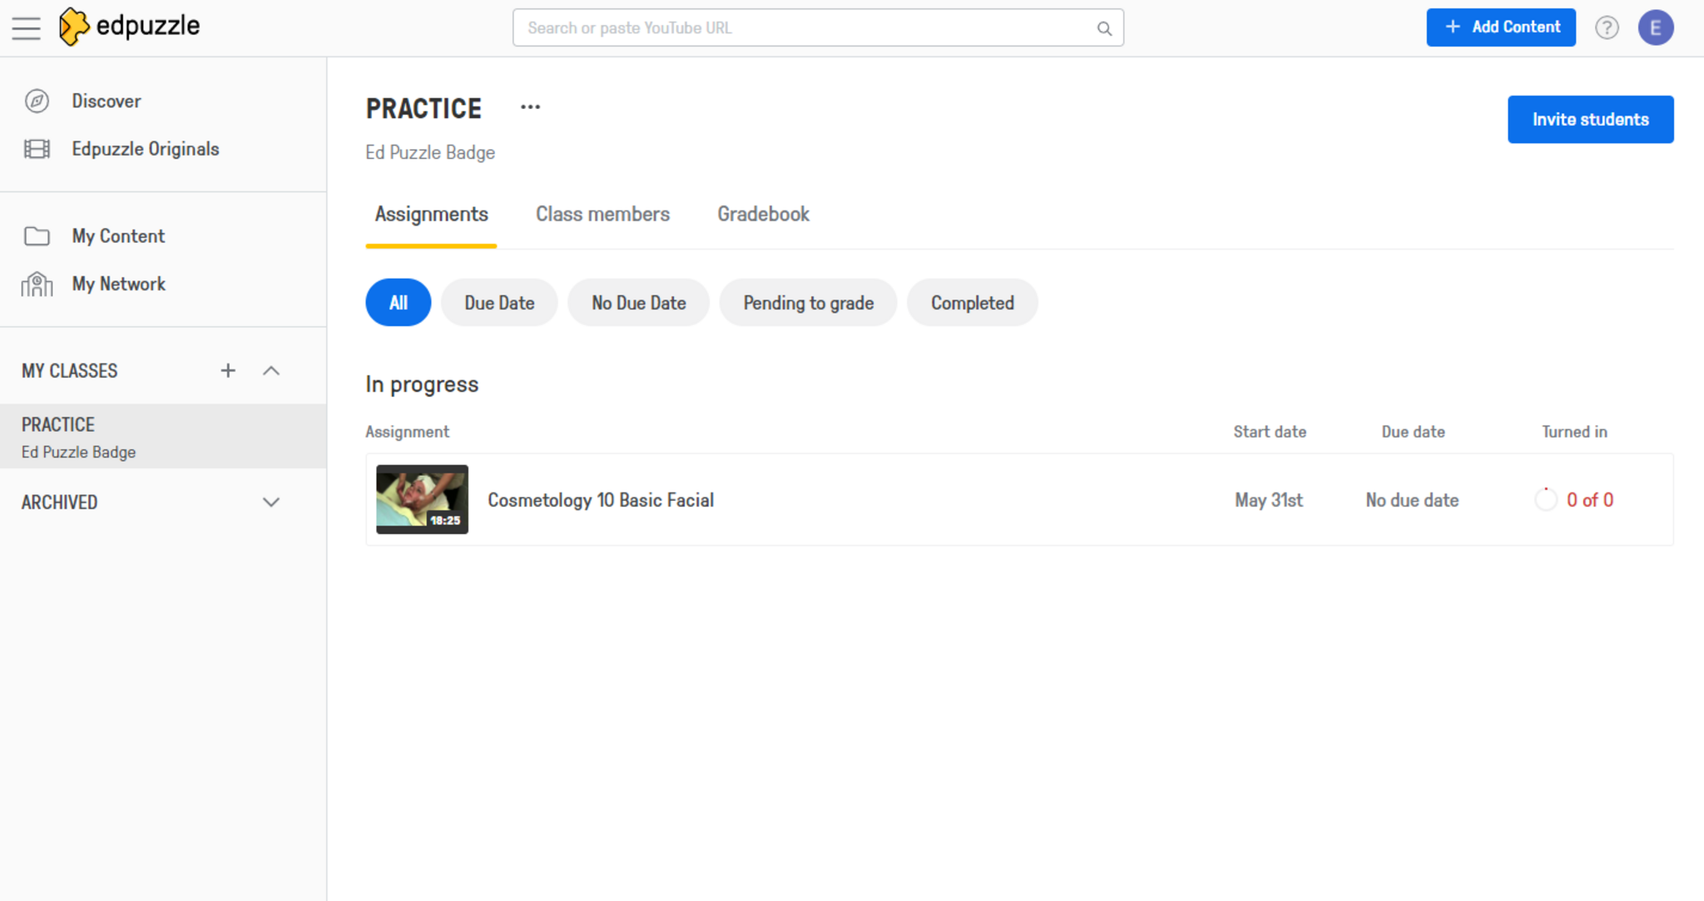
Task: Select the All filter chip
Action: pyautogui.click(x=398, y=303)
